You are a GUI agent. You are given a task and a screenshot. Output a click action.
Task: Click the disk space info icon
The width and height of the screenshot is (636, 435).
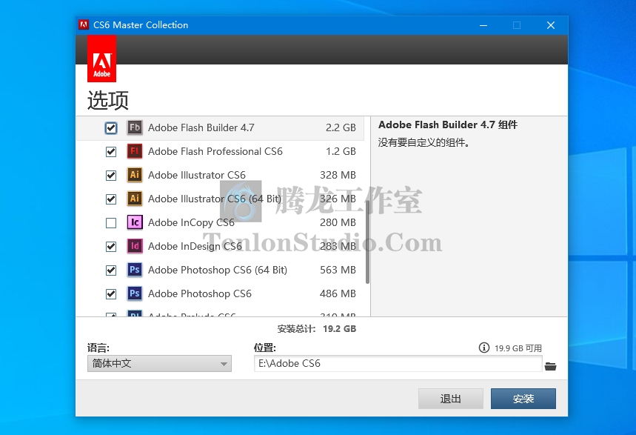coord(484,348)
